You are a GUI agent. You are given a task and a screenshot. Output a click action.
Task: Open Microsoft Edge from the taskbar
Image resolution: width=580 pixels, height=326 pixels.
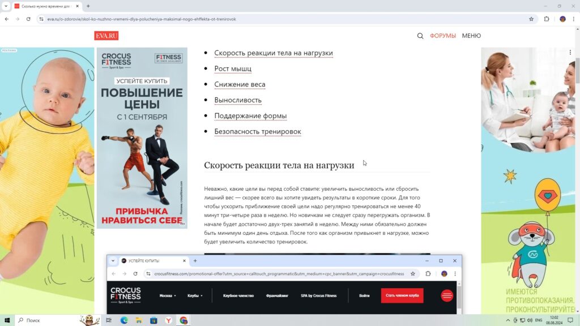124,320
